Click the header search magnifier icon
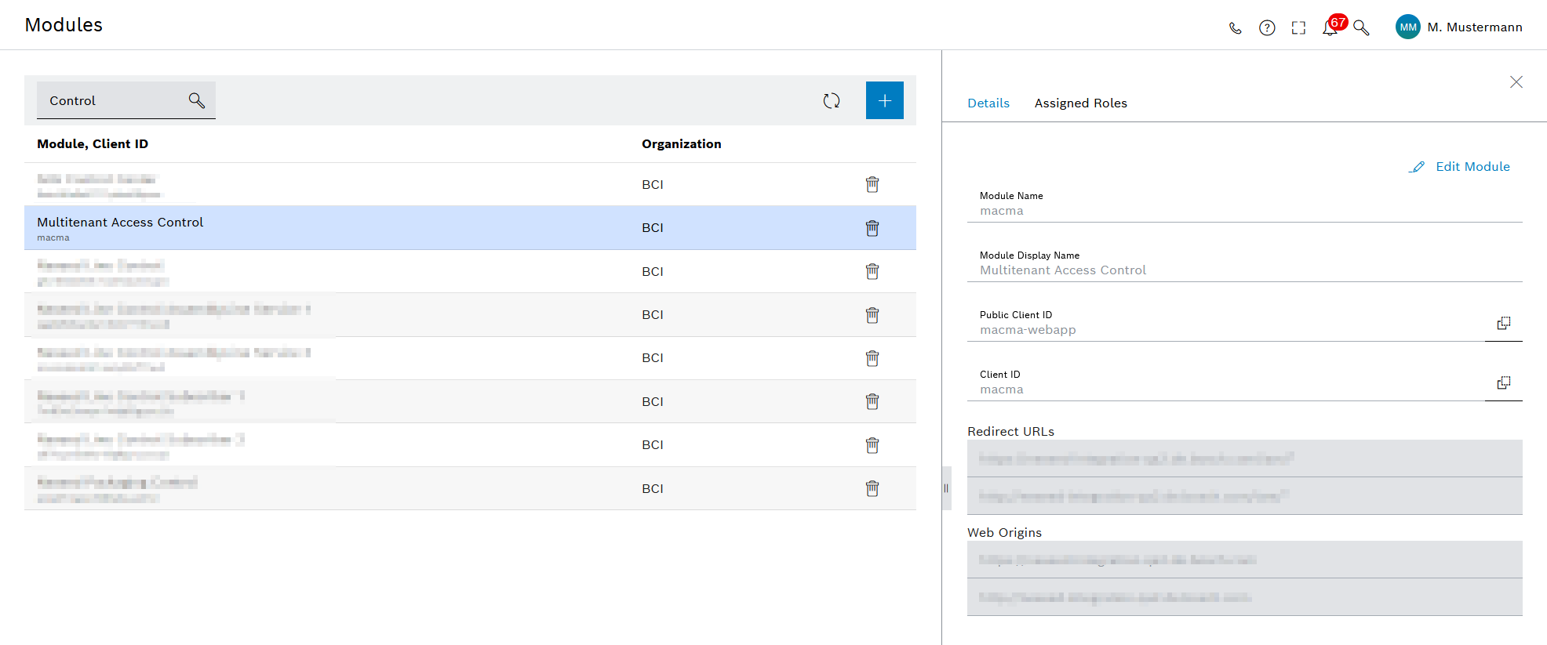Image resolution: width=1547 pixels, height=645 pixels. click(x=1361, y=28)
